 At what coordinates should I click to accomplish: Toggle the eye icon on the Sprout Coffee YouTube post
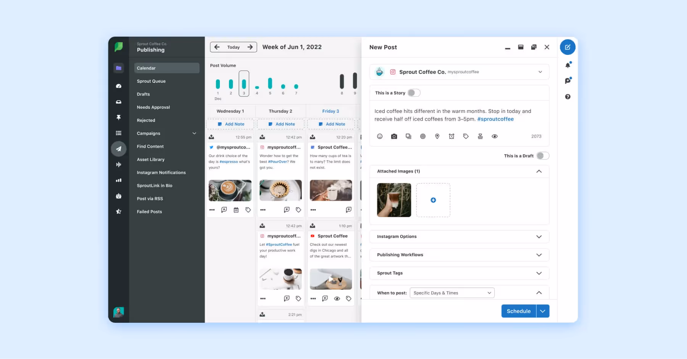(337, 299)
